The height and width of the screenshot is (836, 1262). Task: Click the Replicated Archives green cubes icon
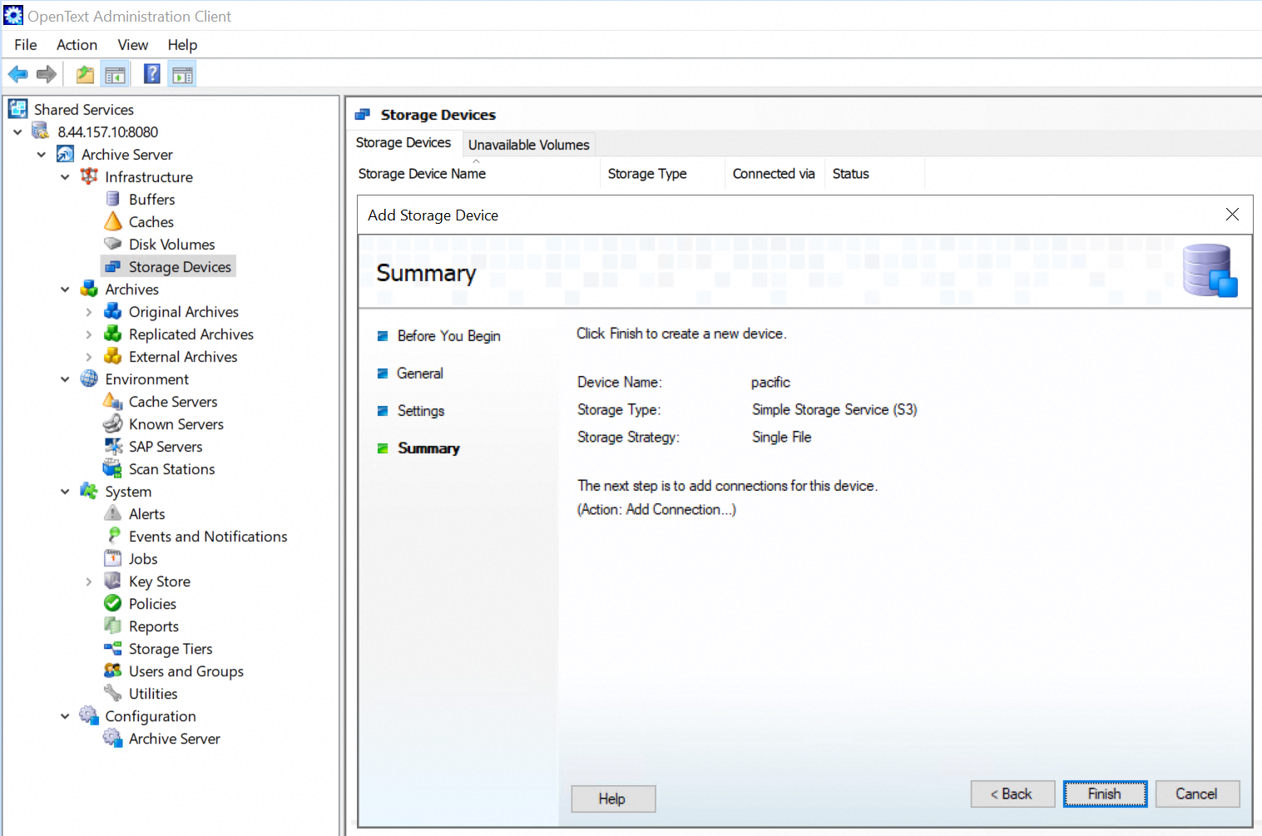[x=112, y=334]
